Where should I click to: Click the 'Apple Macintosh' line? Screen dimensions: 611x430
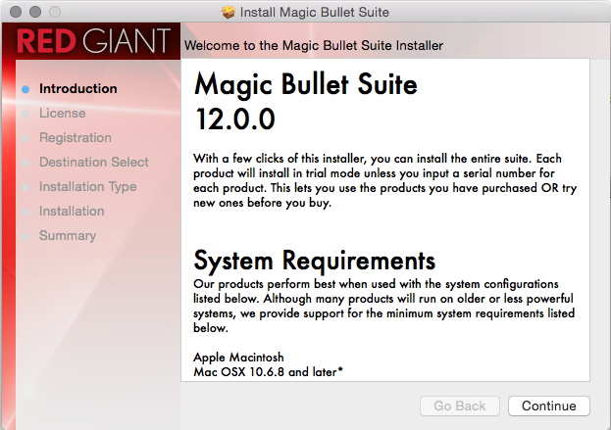[x=238, y=358]
